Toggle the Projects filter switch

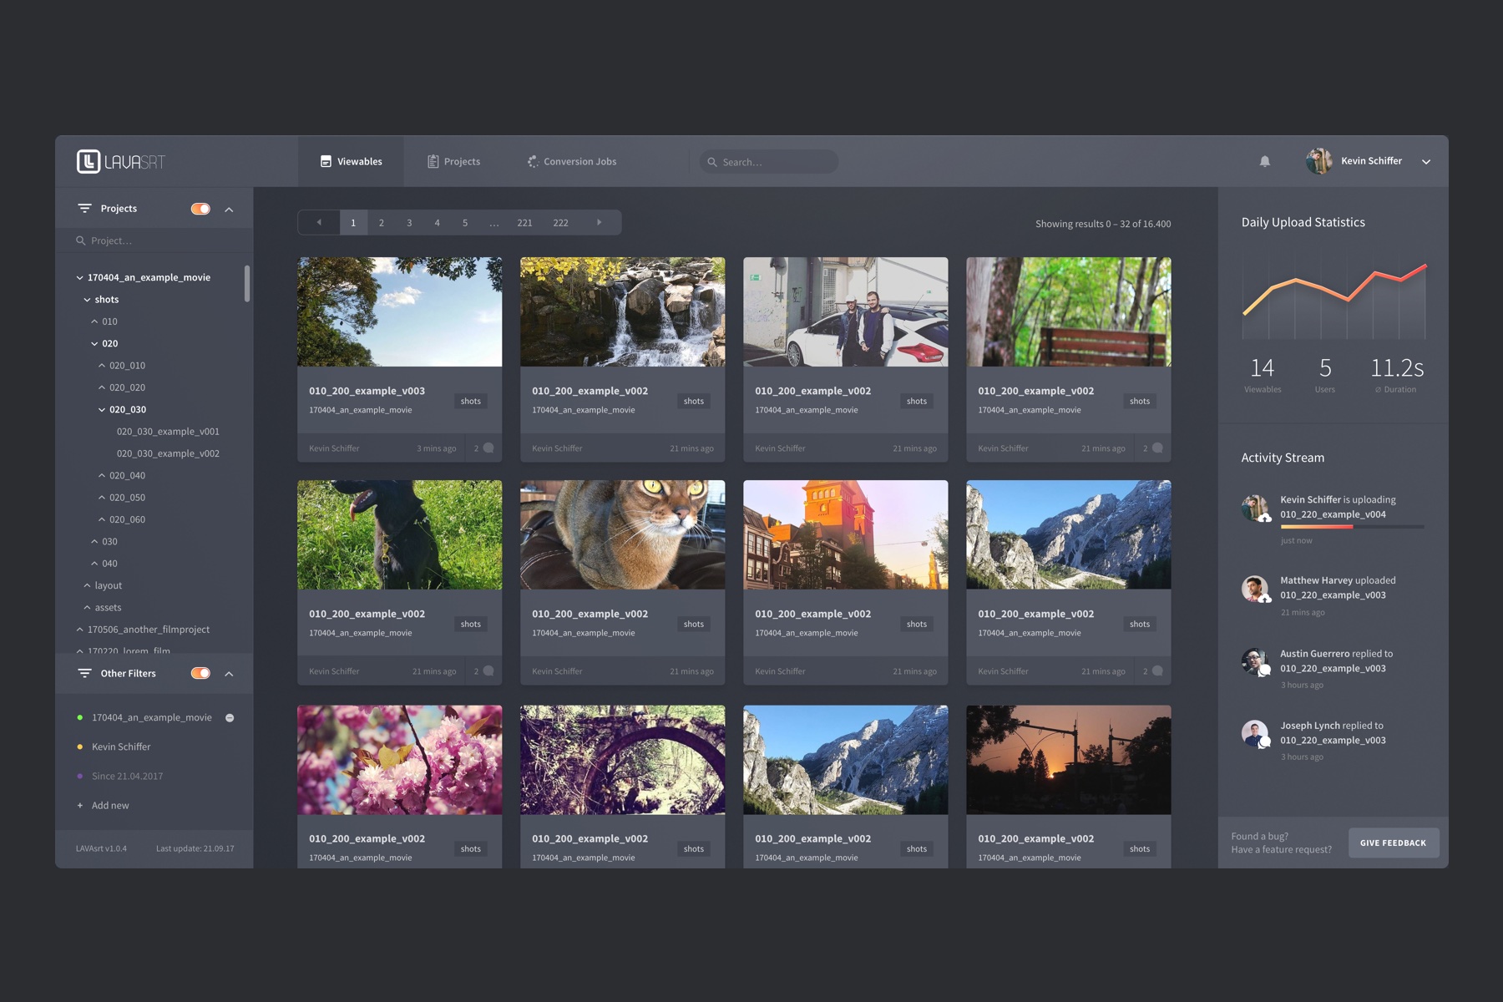tap(200, 209)
